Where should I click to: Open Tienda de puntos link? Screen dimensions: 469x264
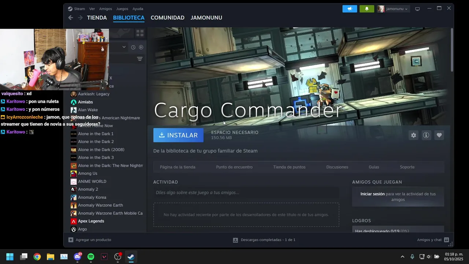(x=289, y=167)
